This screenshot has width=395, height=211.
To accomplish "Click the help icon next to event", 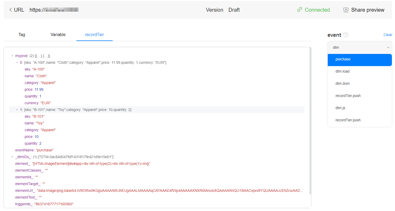I will 346,35.
